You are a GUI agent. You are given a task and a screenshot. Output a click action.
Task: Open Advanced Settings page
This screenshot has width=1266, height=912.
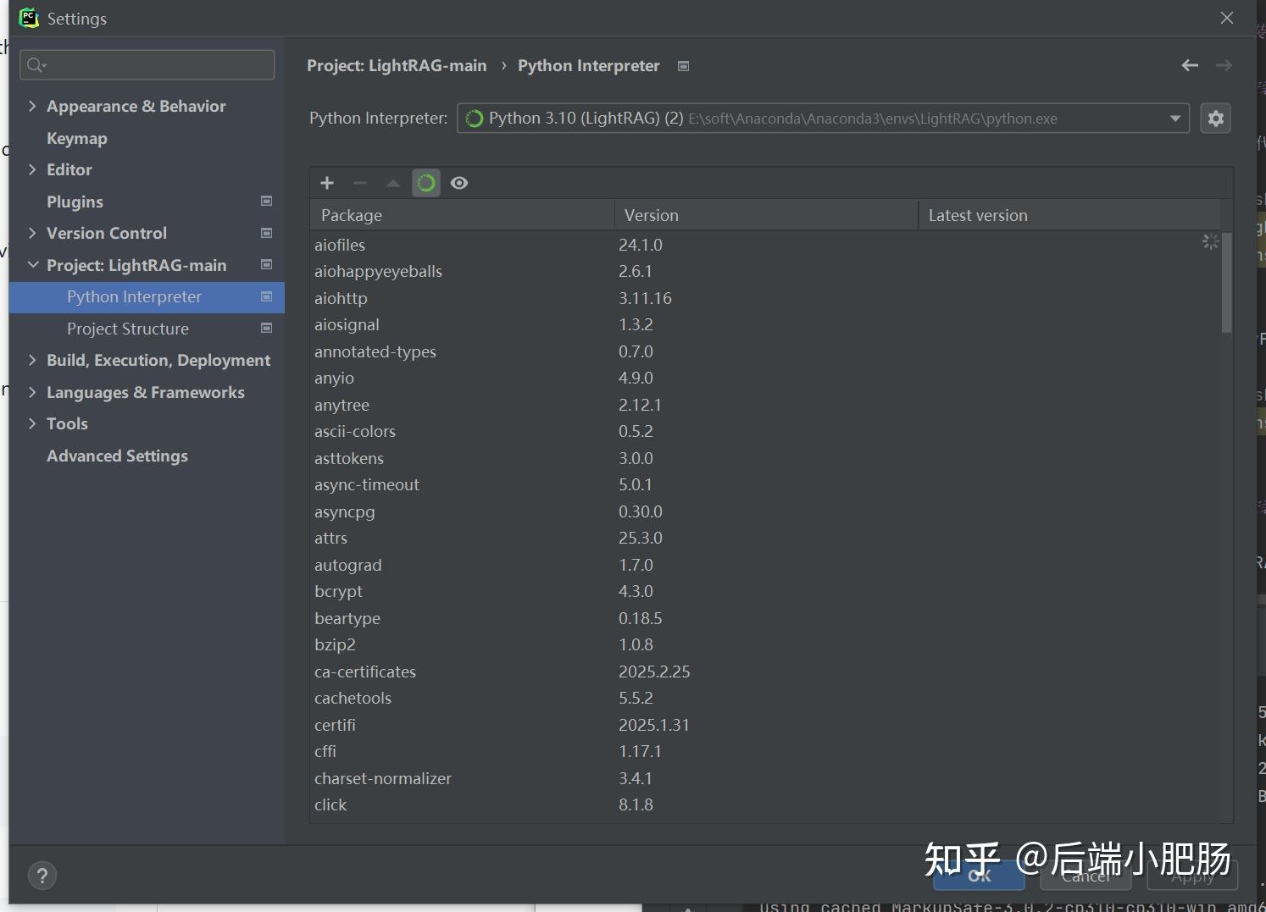[117, 456]
